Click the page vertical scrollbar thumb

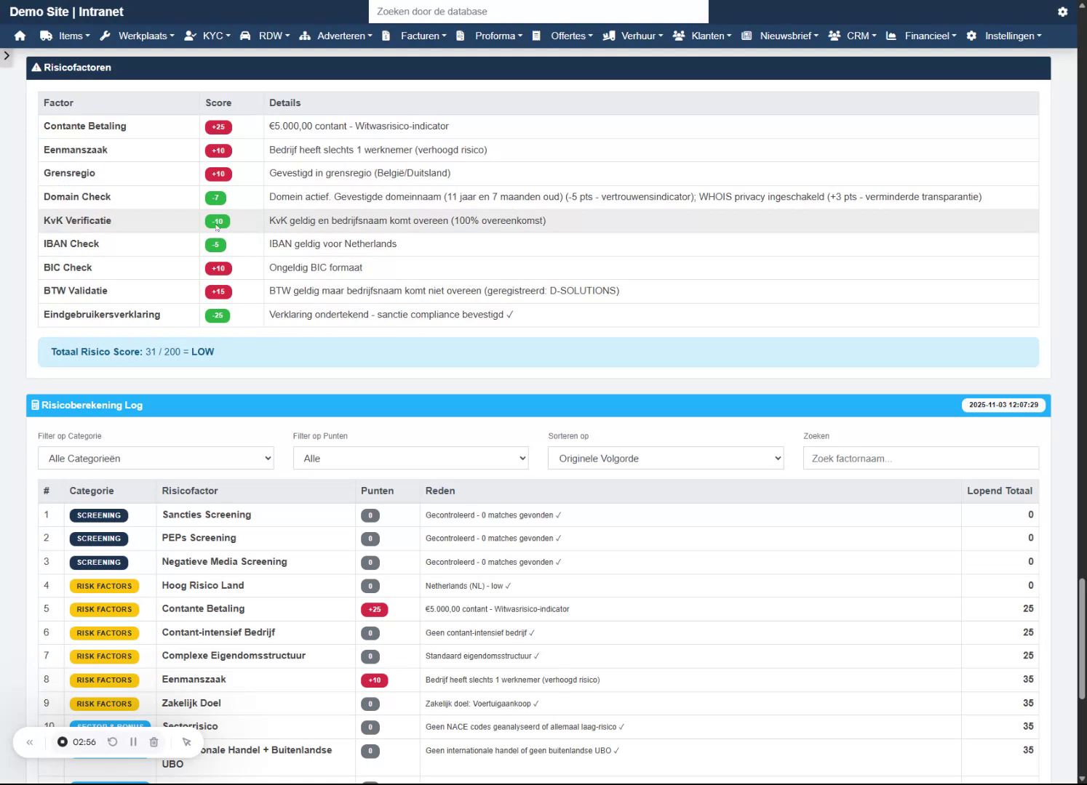(1081, 639)
